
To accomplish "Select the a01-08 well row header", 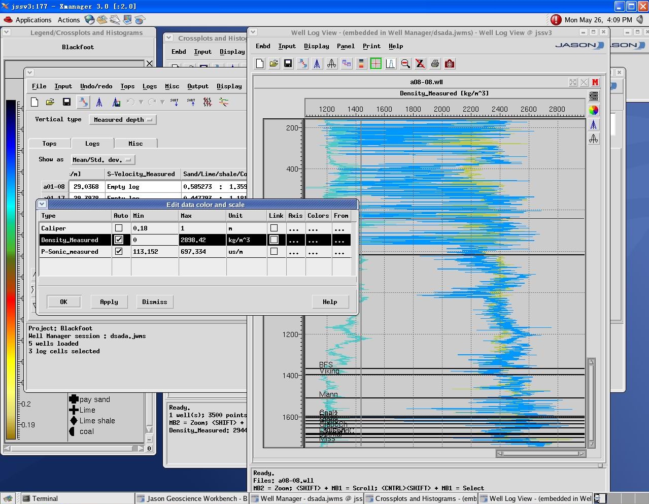I will coord(54,187).
